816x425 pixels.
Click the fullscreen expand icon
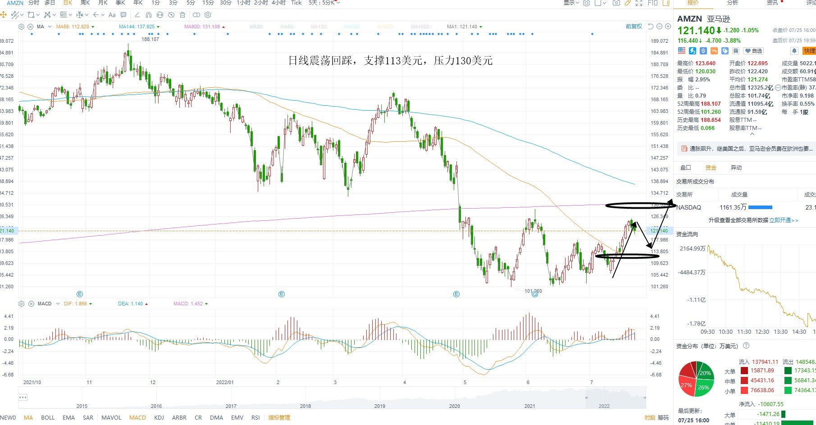point(639,3)
